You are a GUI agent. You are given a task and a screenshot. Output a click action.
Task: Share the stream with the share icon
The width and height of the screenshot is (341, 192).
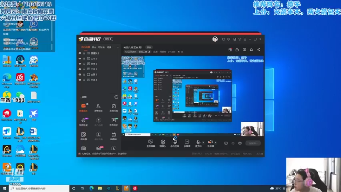(x=258, y=49)
